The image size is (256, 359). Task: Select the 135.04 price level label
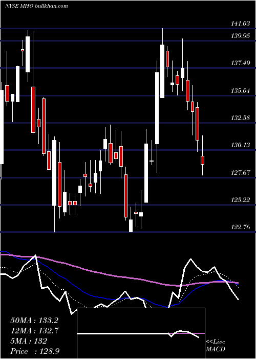(x=240, y=90)
